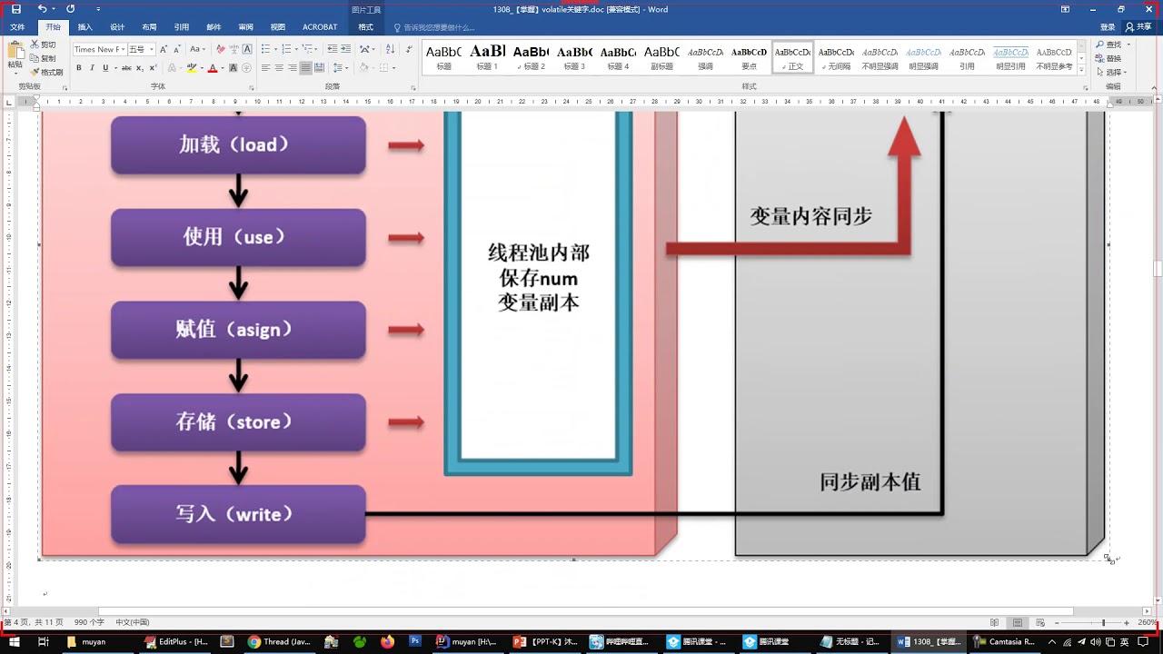Center align text
The height and width of the screenshot is (654, 1163).
279,68
